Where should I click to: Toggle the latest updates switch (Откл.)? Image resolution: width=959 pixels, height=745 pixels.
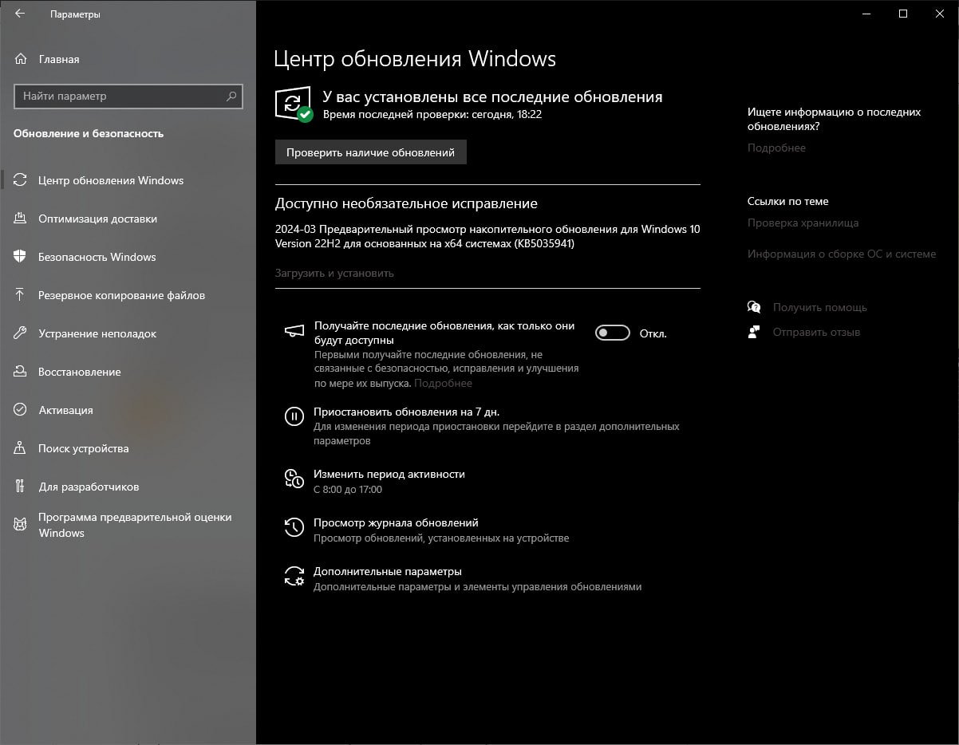coord(613,333)
